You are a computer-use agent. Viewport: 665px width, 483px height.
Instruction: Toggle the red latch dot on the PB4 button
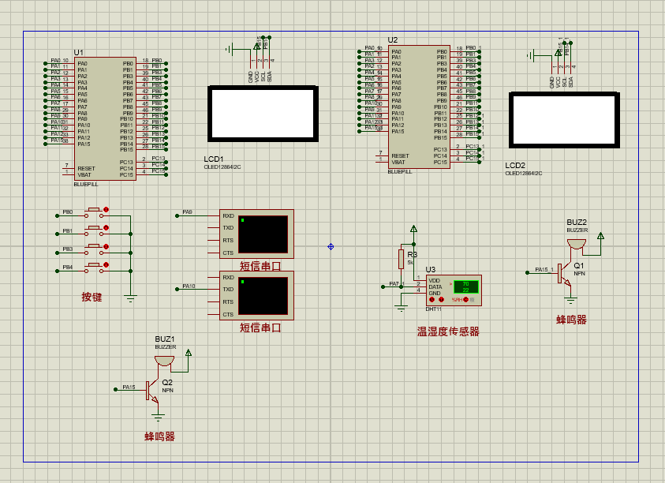point(106,265)
